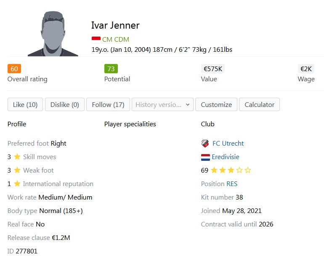324x261 pixels.
Task: Click the CDM position label
Action: point(122,40)
